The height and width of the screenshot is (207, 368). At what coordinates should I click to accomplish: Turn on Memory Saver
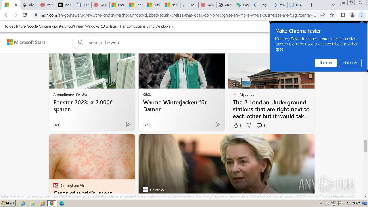[326, 63]
